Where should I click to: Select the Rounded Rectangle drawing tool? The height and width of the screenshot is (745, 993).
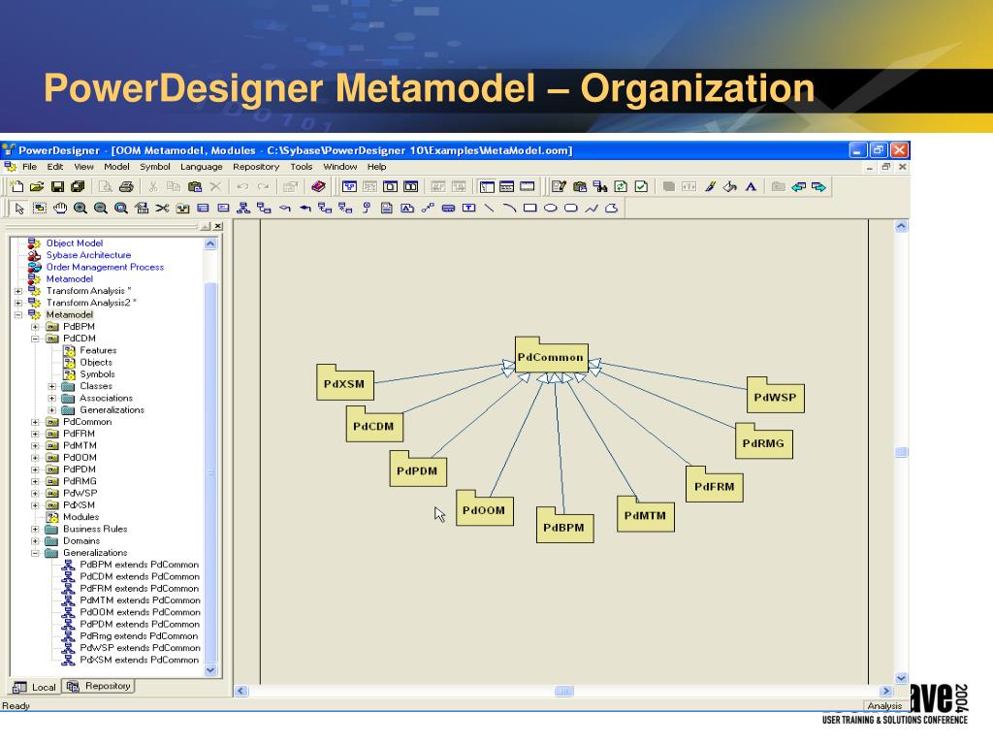[x=570, y=208]
